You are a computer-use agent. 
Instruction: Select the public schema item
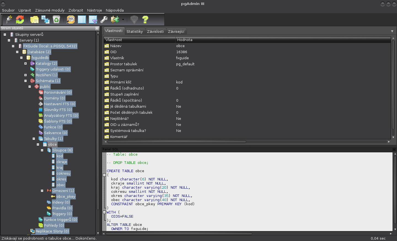click(x=45, y=86)
